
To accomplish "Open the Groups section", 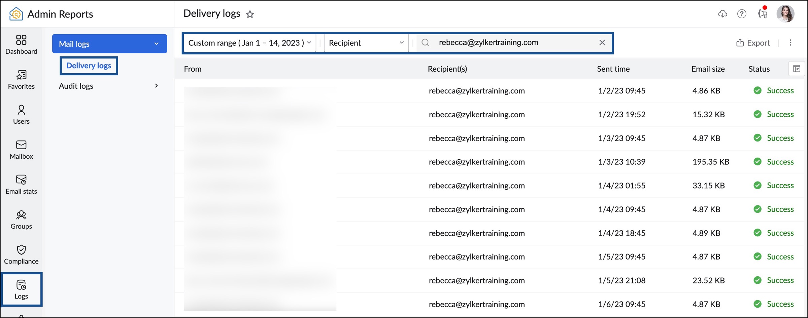I will [x=21, y=219].
